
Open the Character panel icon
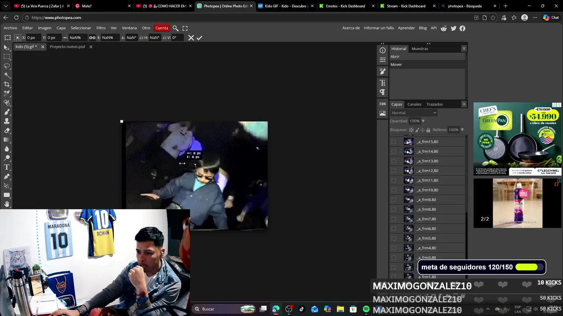(x=383, y=83)
